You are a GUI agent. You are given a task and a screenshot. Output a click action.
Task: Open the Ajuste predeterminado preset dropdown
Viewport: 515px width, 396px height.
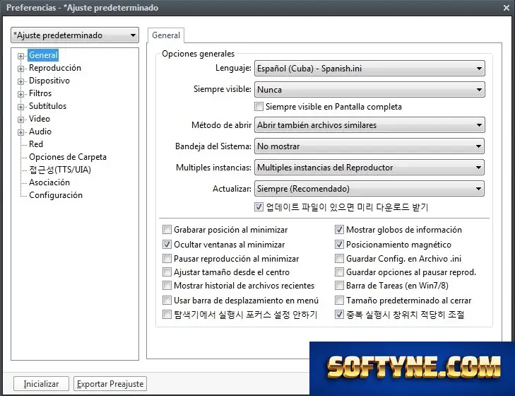coord(75,35)
